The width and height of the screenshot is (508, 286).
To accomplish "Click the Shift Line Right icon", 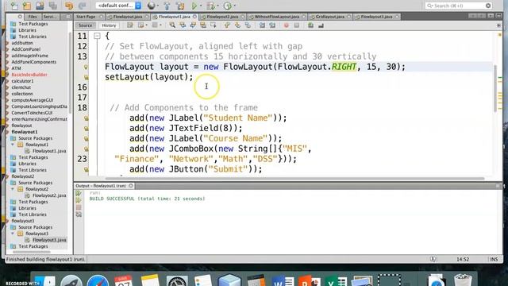I will (x=272, y=25).
